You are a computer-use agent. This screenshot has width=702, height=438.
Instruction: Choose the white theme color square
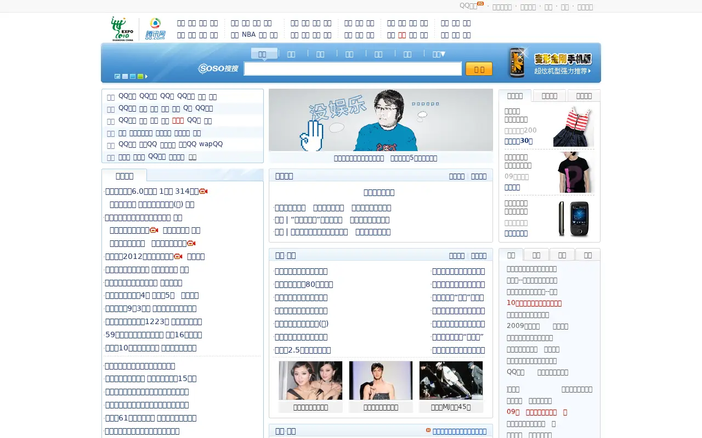(125, 77)
